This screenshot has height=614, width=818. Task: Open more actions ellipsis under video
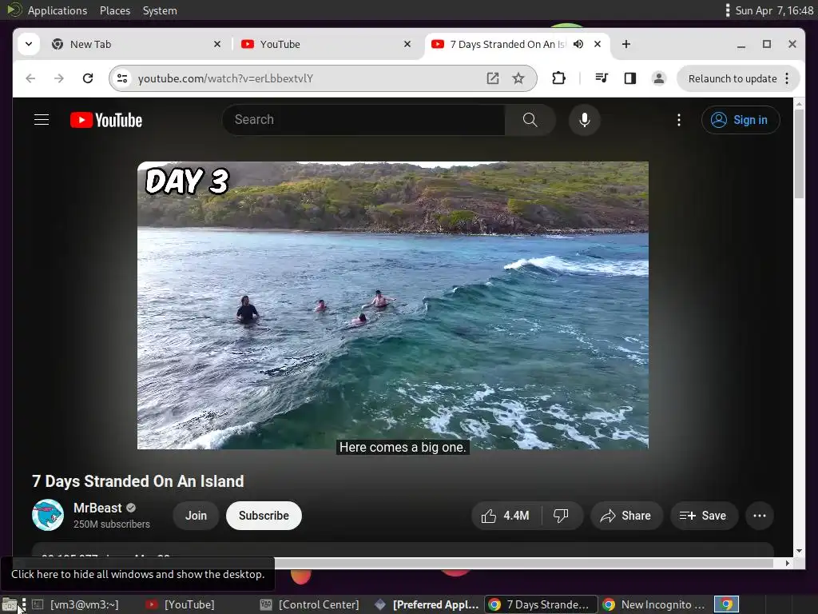[x=760, y=516]
